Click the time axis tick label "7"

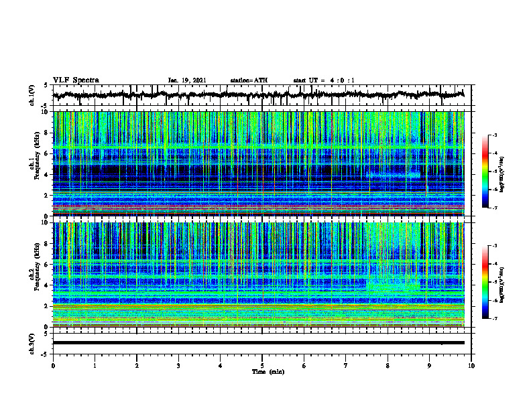[346, 366]
